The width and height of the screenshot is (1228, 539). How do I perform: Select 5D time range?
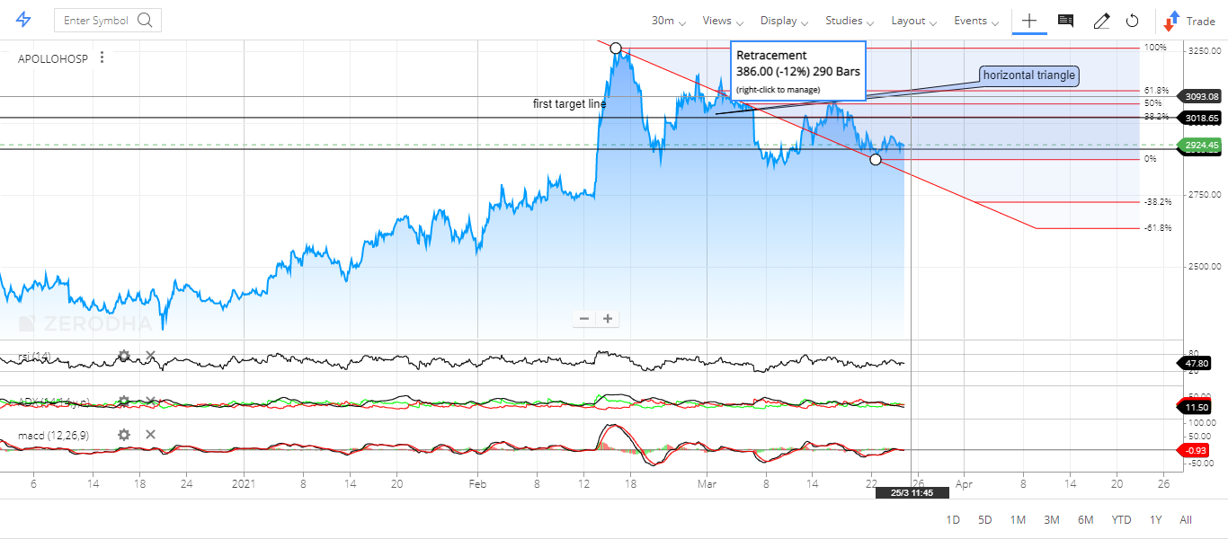(984, 520)
